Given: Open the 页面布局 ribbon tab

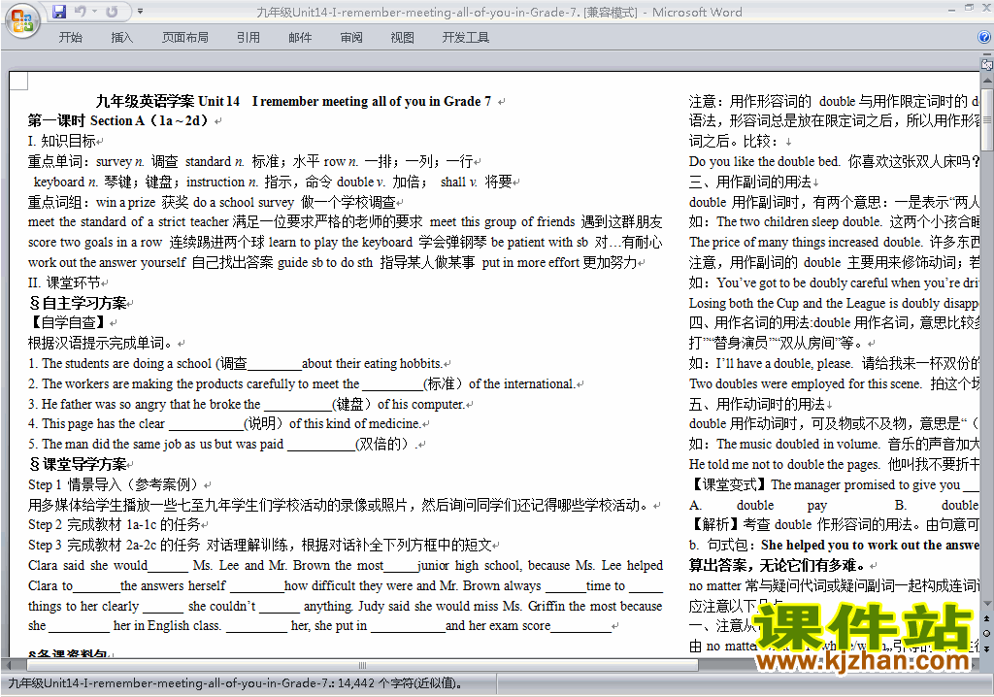Looking at the screenshot, I should pyautogui.click(x=185, y=38).
